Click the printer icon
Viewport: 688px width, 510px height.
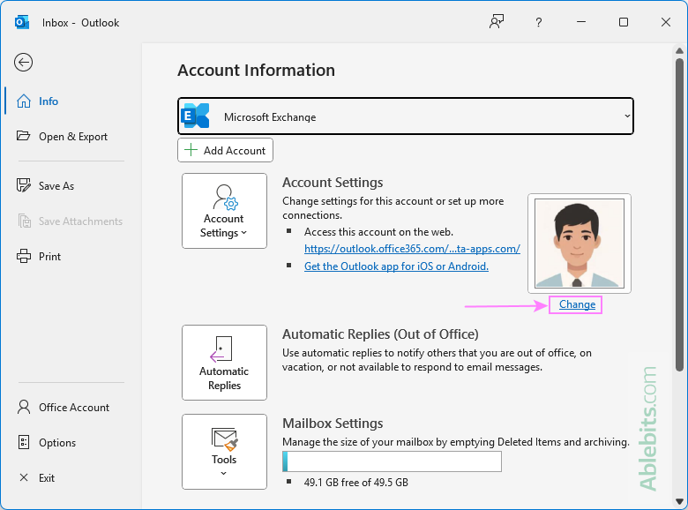click(x=24, y=256)
